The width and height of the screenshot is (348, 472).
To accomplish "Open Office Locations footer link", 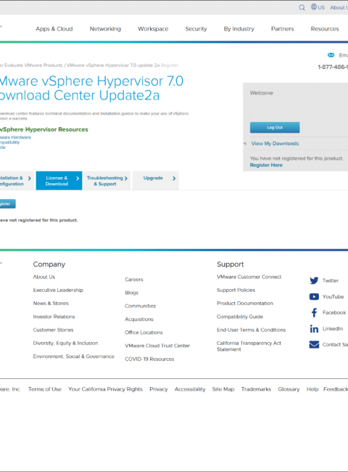I will tap(144, 333).
